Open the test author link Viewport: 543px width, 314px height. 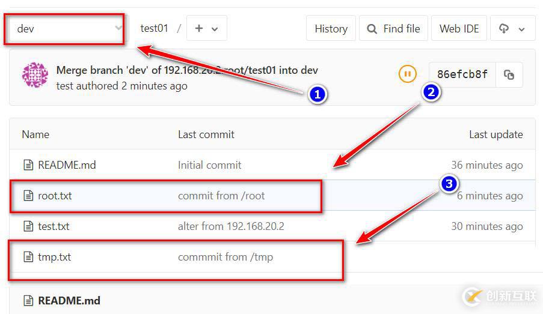[64, 86]
